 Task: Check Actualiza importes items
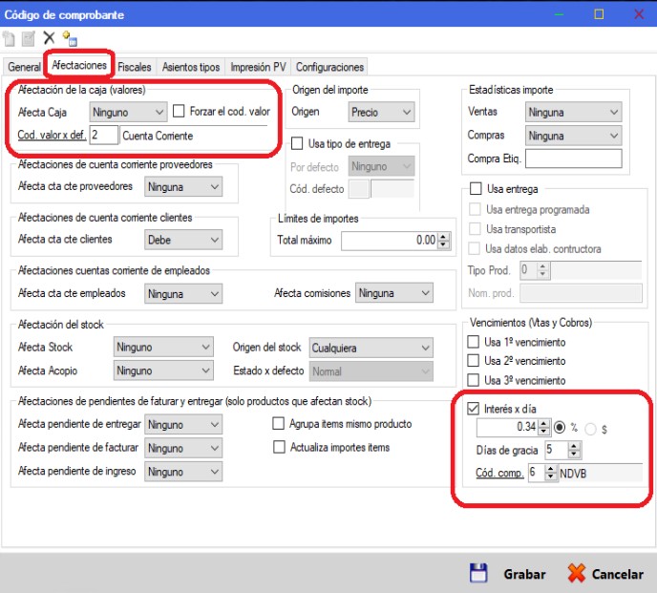279,447
